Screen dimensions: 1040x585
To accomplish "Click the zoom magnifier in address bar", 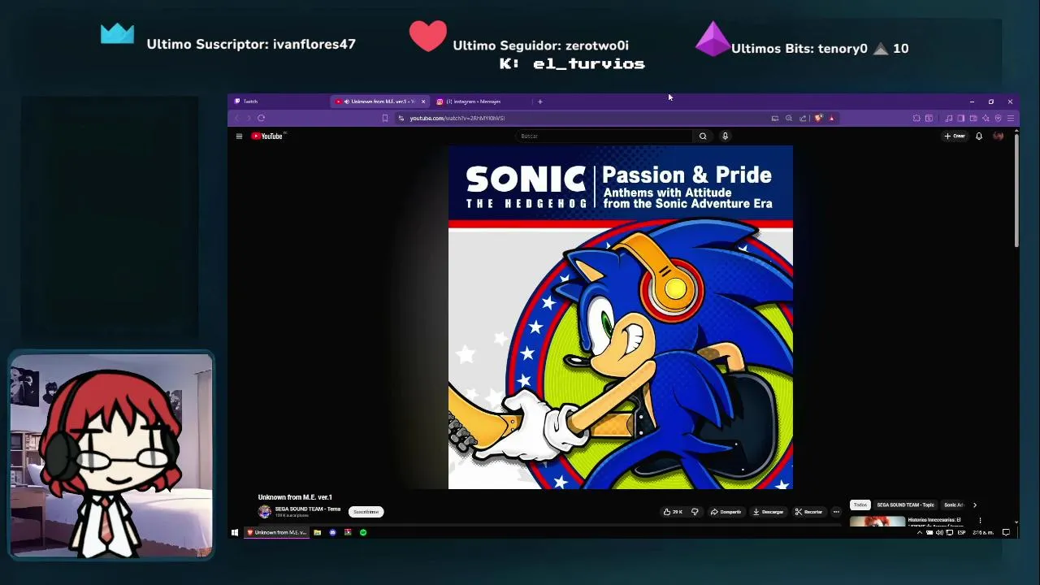I will coord(789,119).
